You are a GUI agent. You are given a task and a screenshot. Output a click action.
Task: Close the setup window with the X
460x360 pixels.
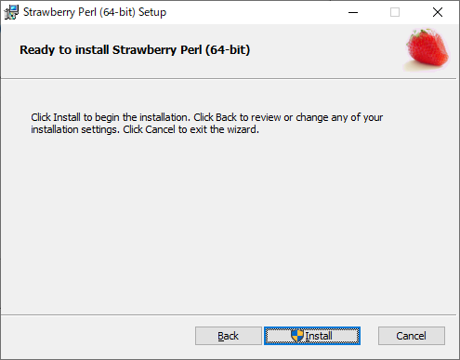click(438, 12)
